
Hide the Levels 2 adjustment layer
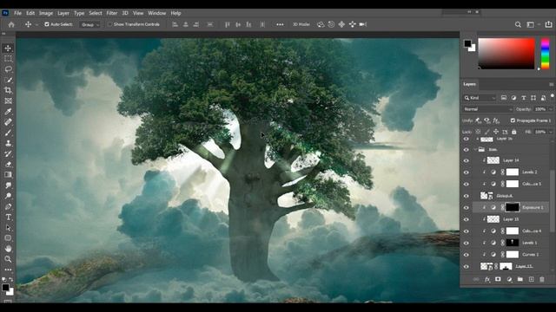click(x=467, y=172)
